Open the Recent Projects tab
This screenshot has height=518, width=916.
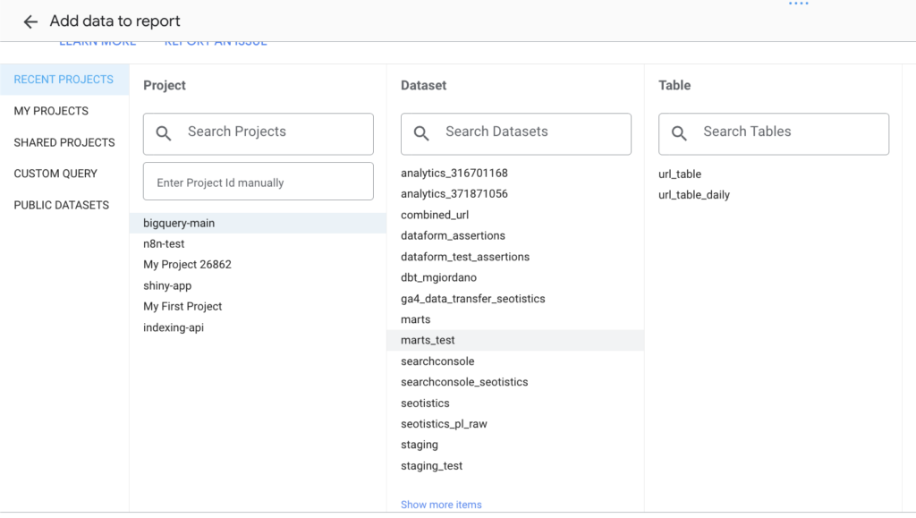pyautogui.click(x=64, y=80)
